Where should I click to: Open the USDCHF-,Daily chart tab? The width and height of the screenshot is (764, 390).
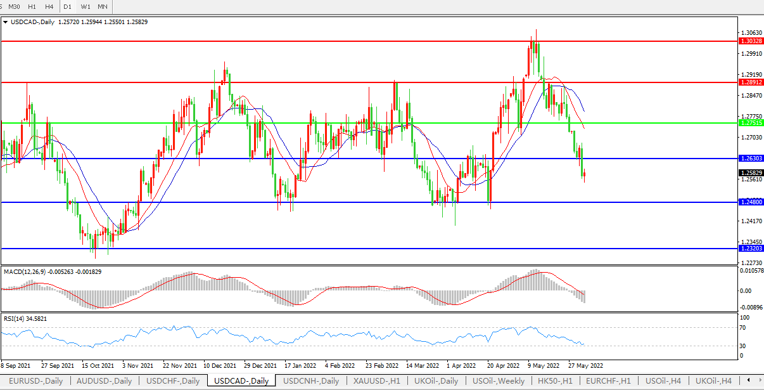[x=173, y=381]
